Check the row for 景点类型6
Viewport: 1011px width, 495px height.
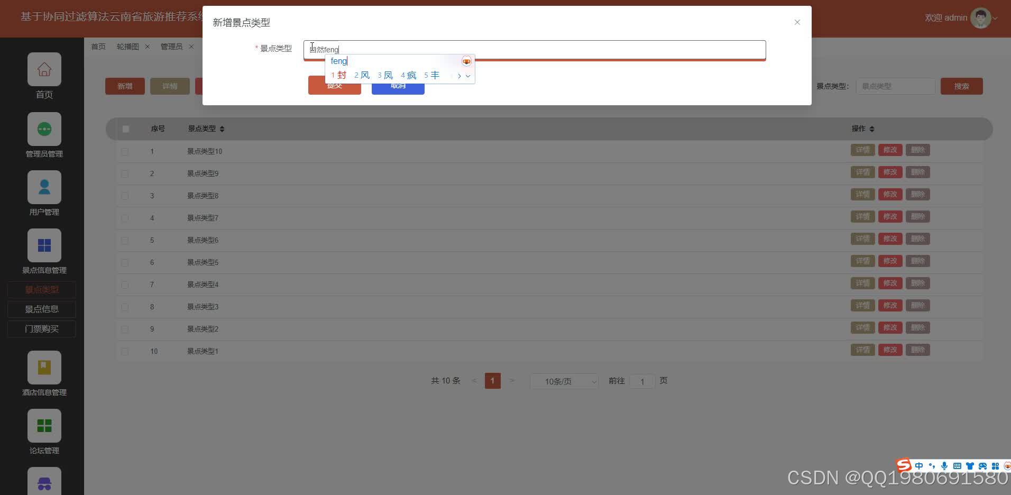point(125,241)
